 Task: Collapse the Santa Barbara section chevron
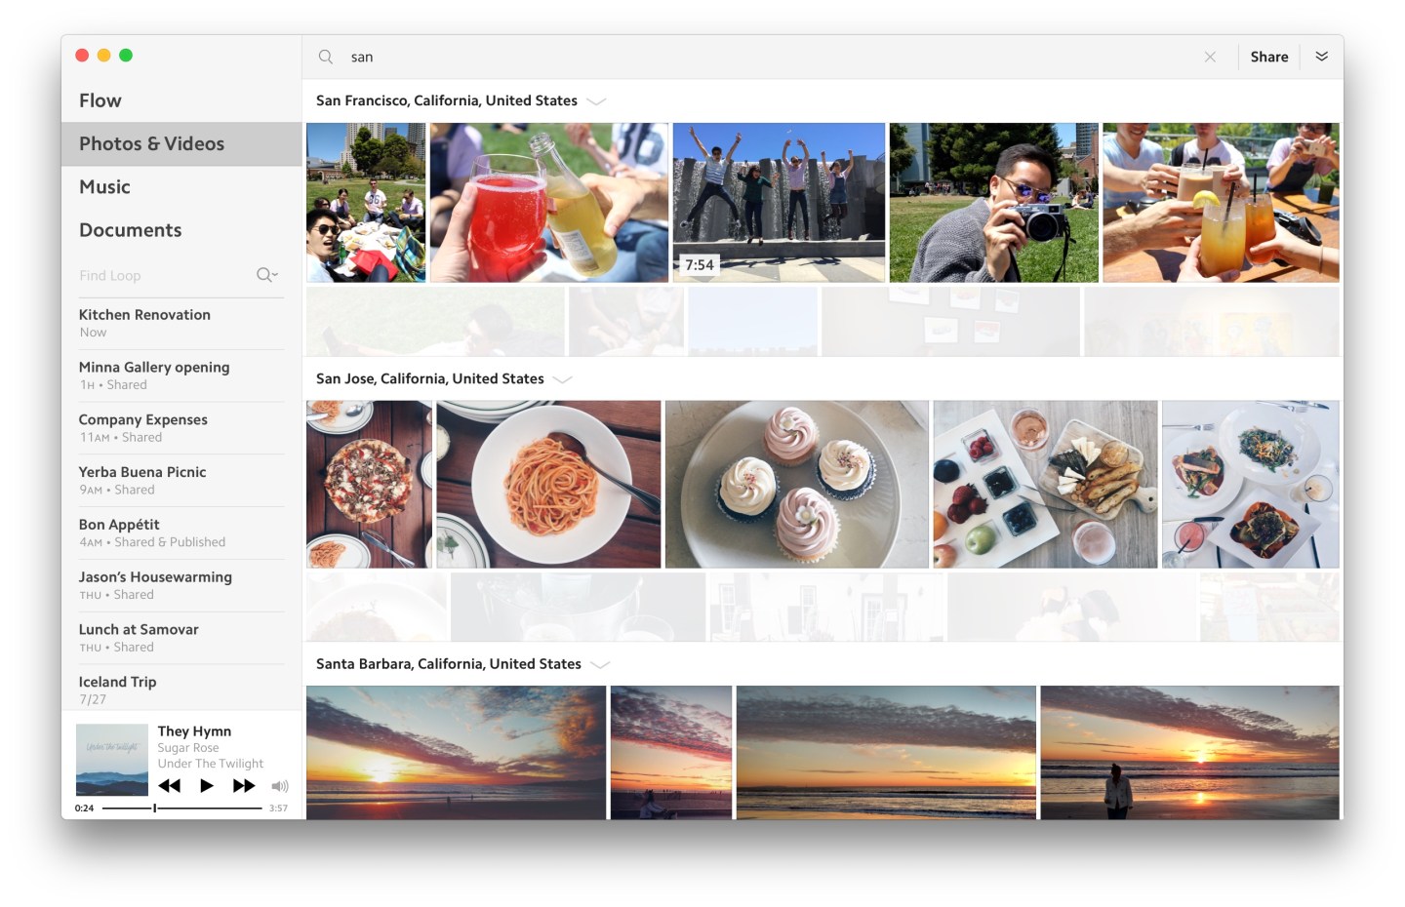point(600,664)
